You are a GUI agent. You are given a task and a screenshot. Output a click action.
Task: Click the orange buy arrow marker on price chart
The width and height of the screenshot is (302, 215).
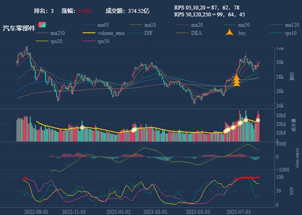point(236,80)
